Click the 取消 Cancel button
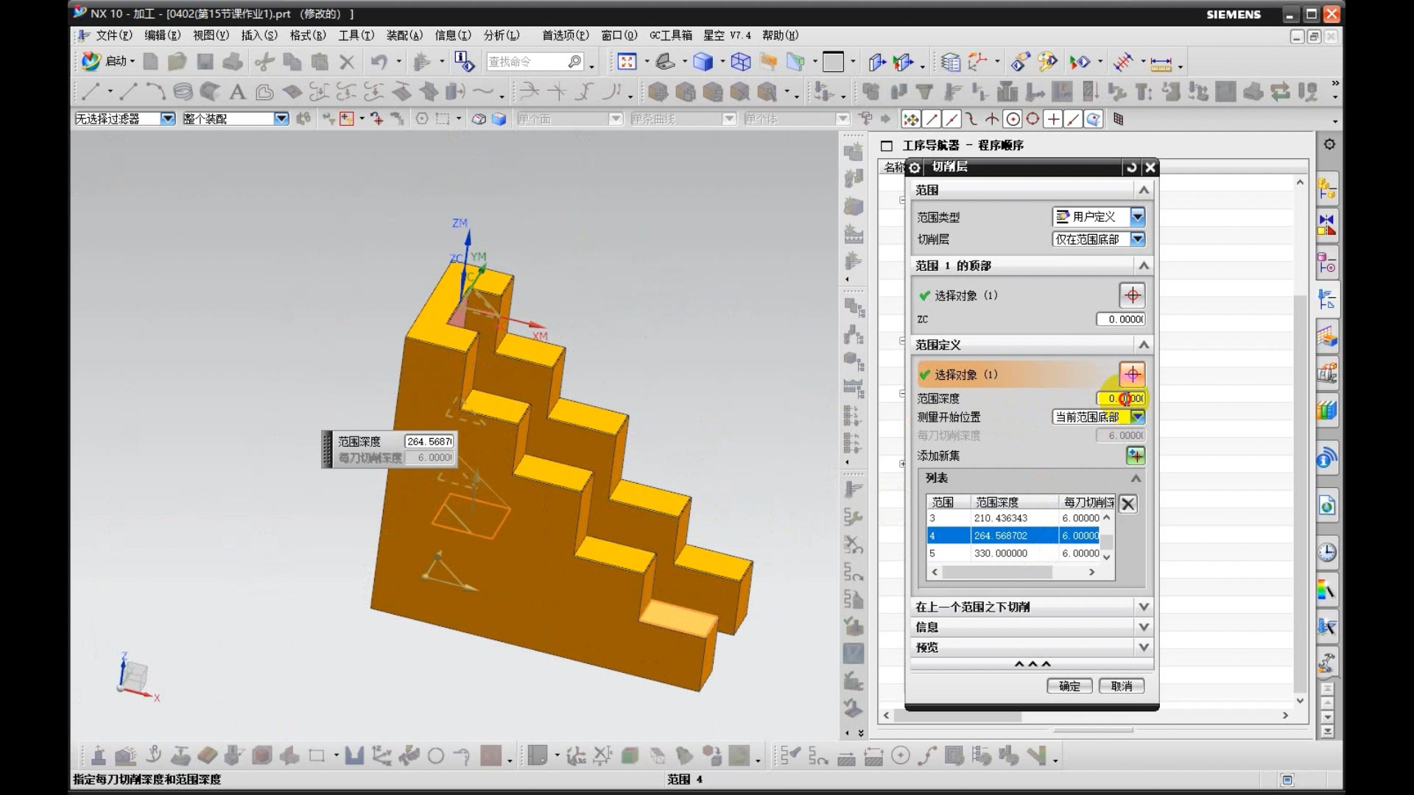Viewport: 1414px width, 795px height. [x=1121, y=686]
